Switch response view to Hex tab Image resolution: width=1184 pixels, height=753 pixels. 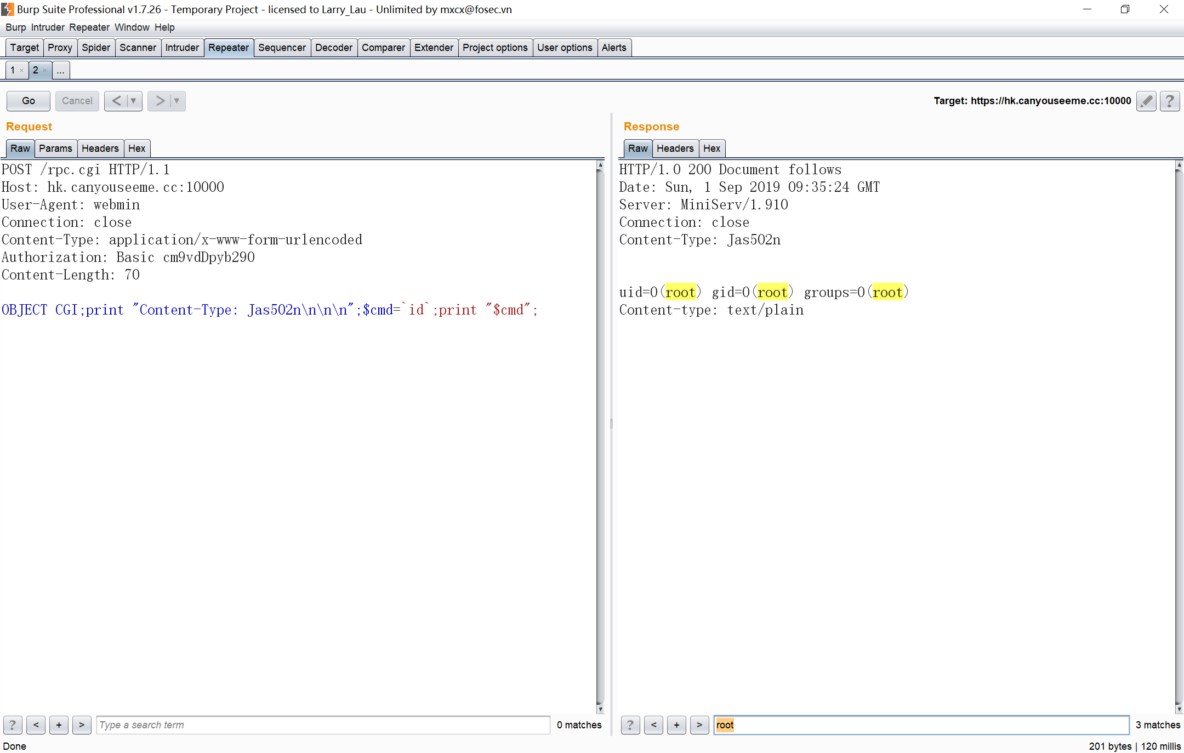tap(711, 149)
